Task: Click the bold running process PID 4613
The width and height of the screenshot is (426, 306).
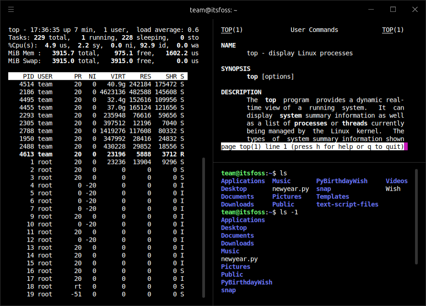Action: (x=102, y=154)
